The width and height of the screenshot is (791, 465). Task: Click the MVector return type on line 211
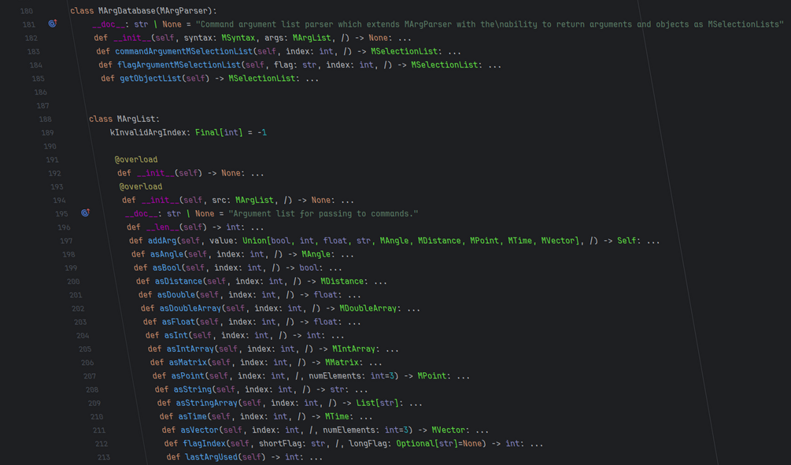(449, 430)
